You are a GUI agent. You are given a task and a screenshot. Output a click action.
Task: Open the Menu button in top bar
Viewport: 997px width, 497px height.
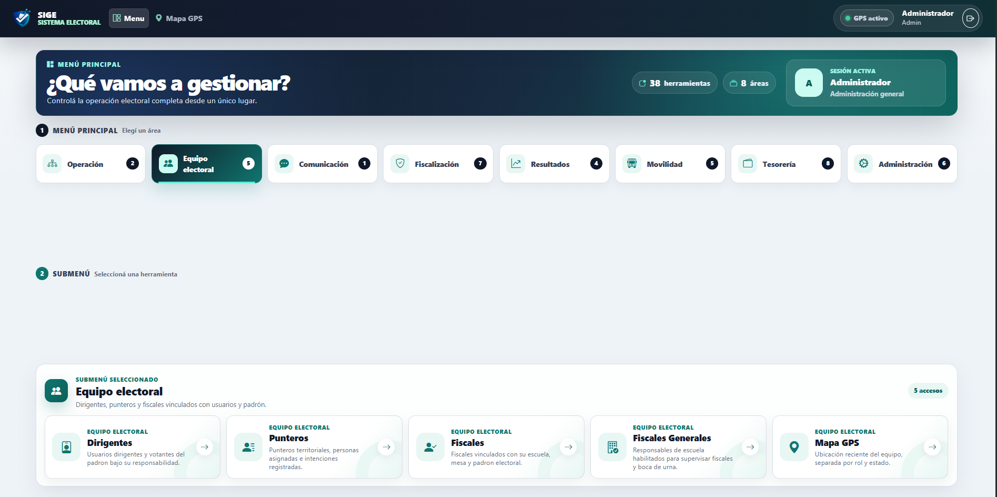tap(129, 18)
